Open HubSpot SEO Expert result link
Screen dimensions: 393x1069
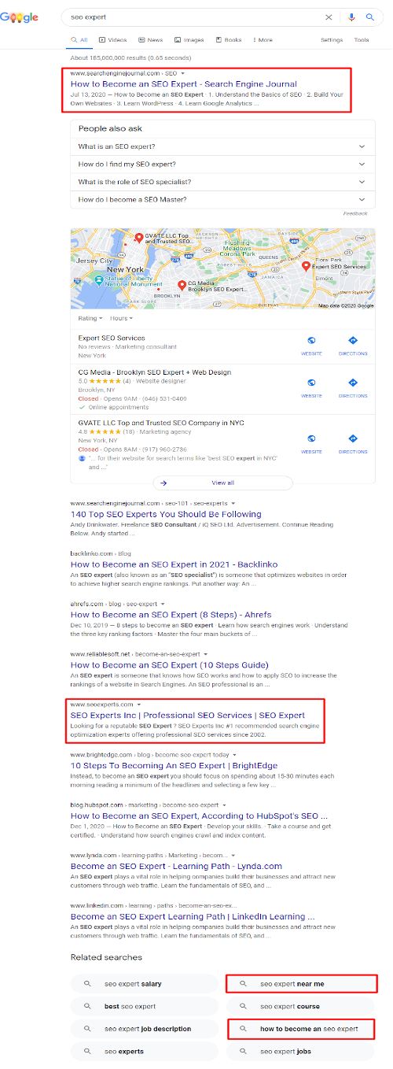click(x=199, y=816)
